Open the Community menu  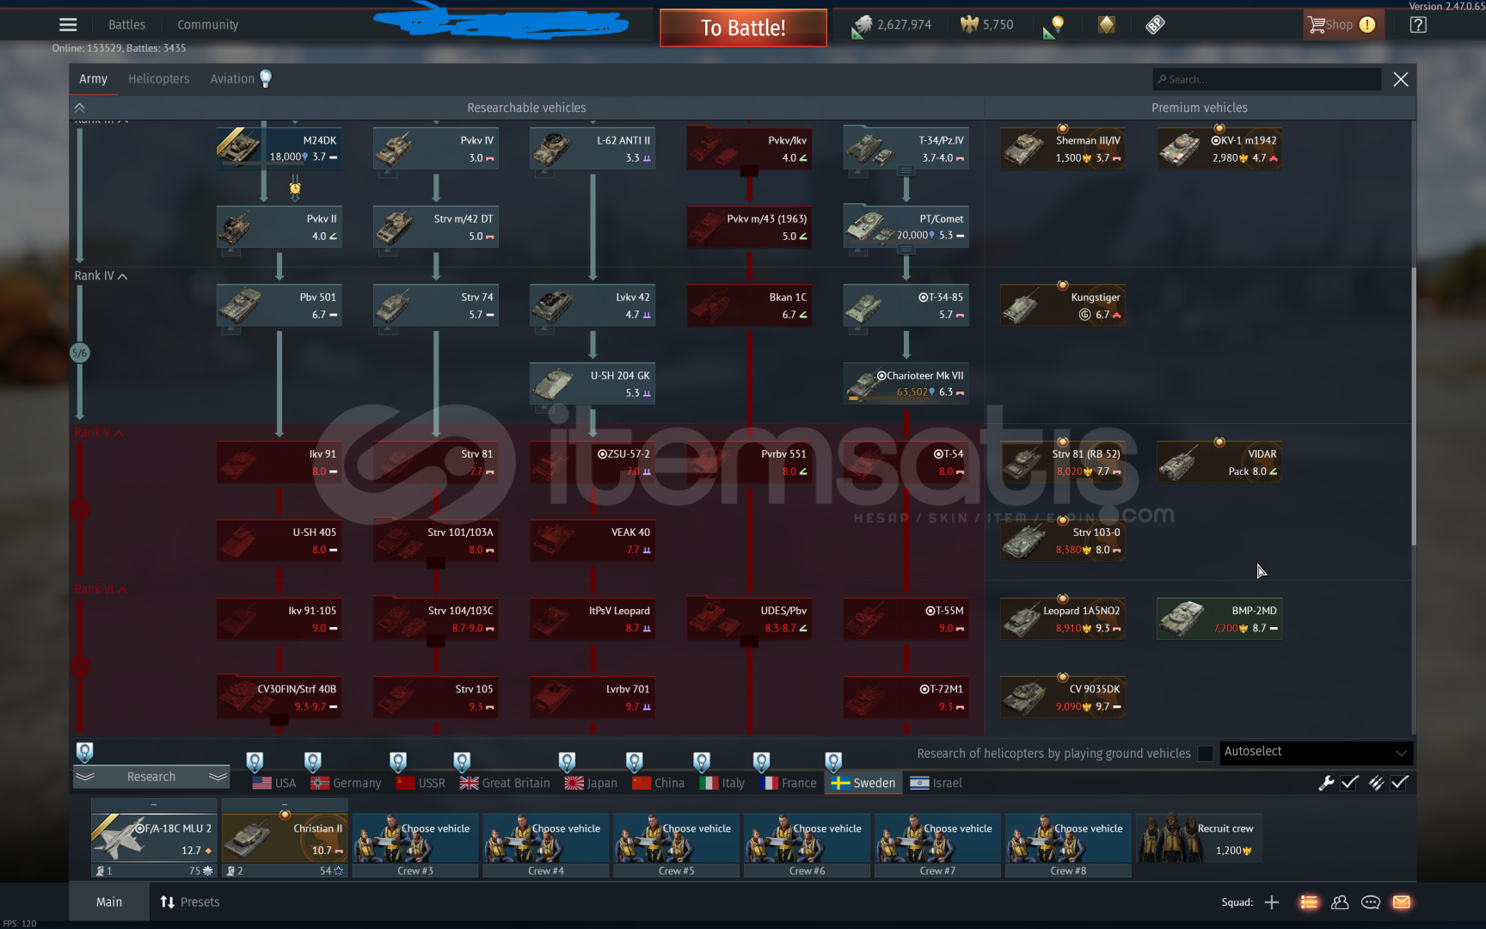point(207,25)
